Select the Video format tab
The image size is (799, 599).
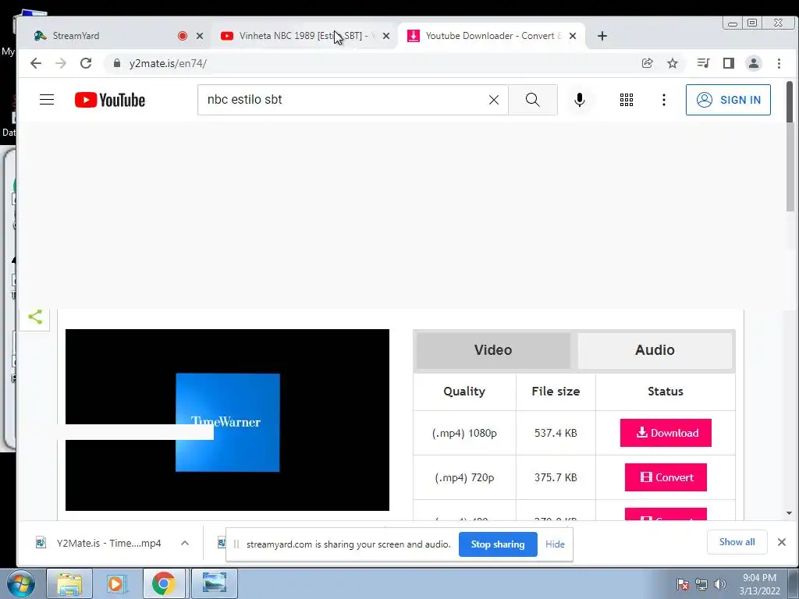coord(493,350)
